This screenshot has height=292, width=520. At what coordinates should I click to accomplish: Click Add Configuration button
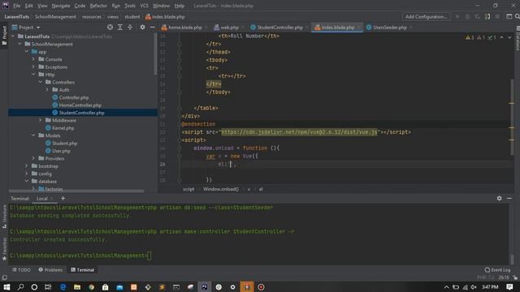tap(426, 16)
